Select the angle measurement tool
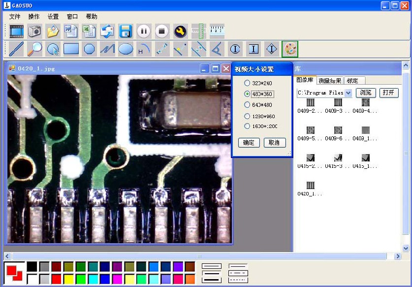The height and width of the screenshot is (287, 412). pos(217,49)
